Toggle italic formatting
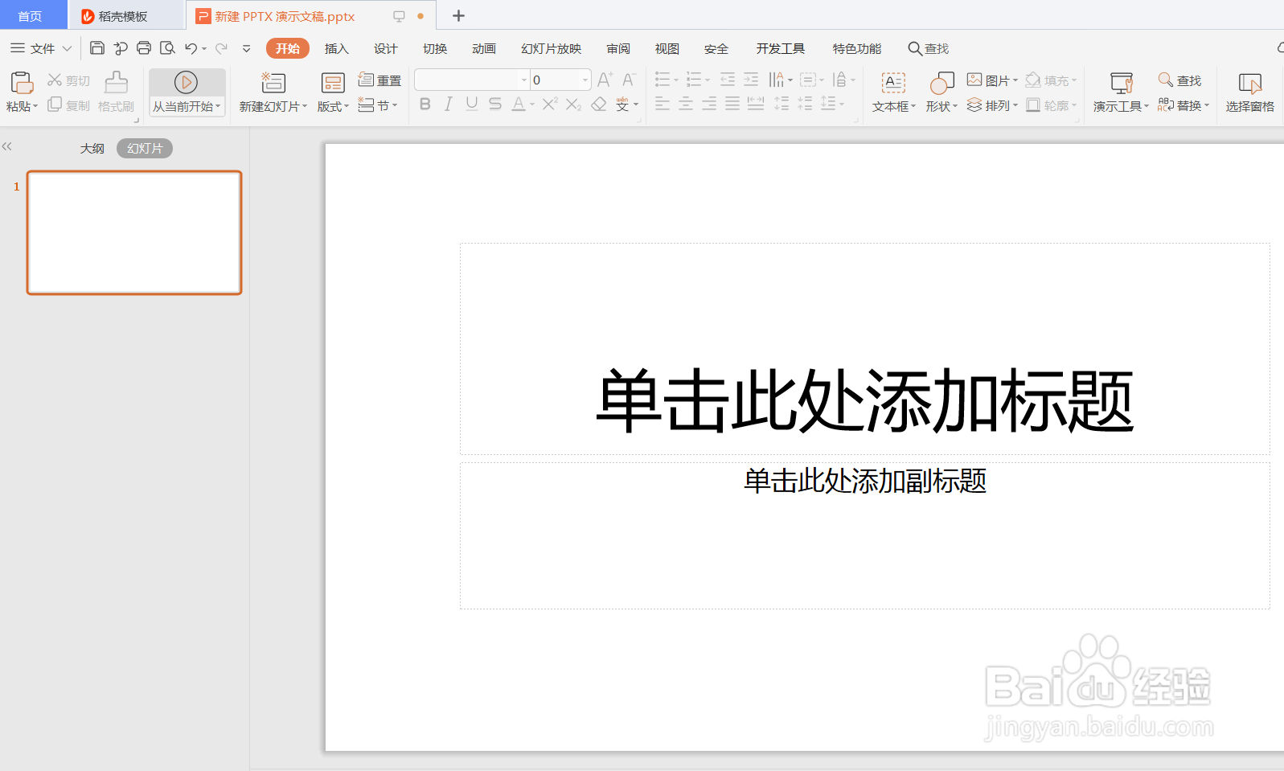This screenshot has height=771, width=1284. 449,104
